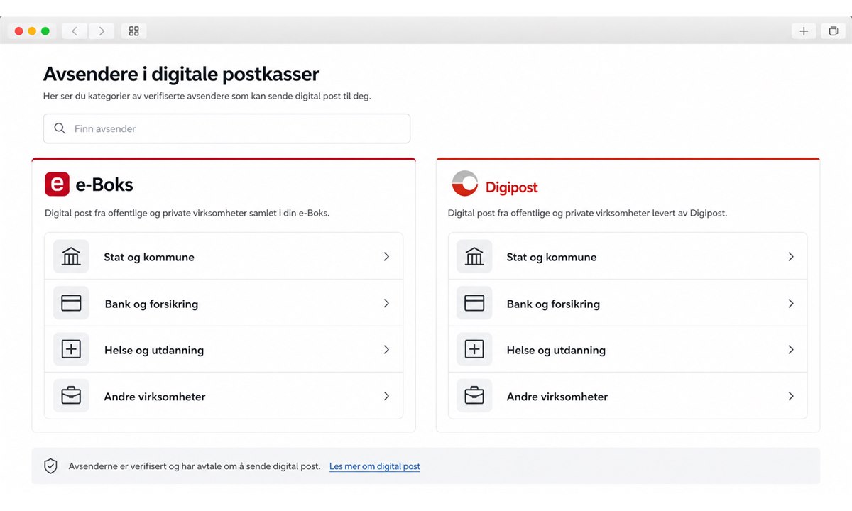Click the Digipost Bank og forsikring card icon
852x511 pixels.
pyautogui.click(x=474, y=303)
